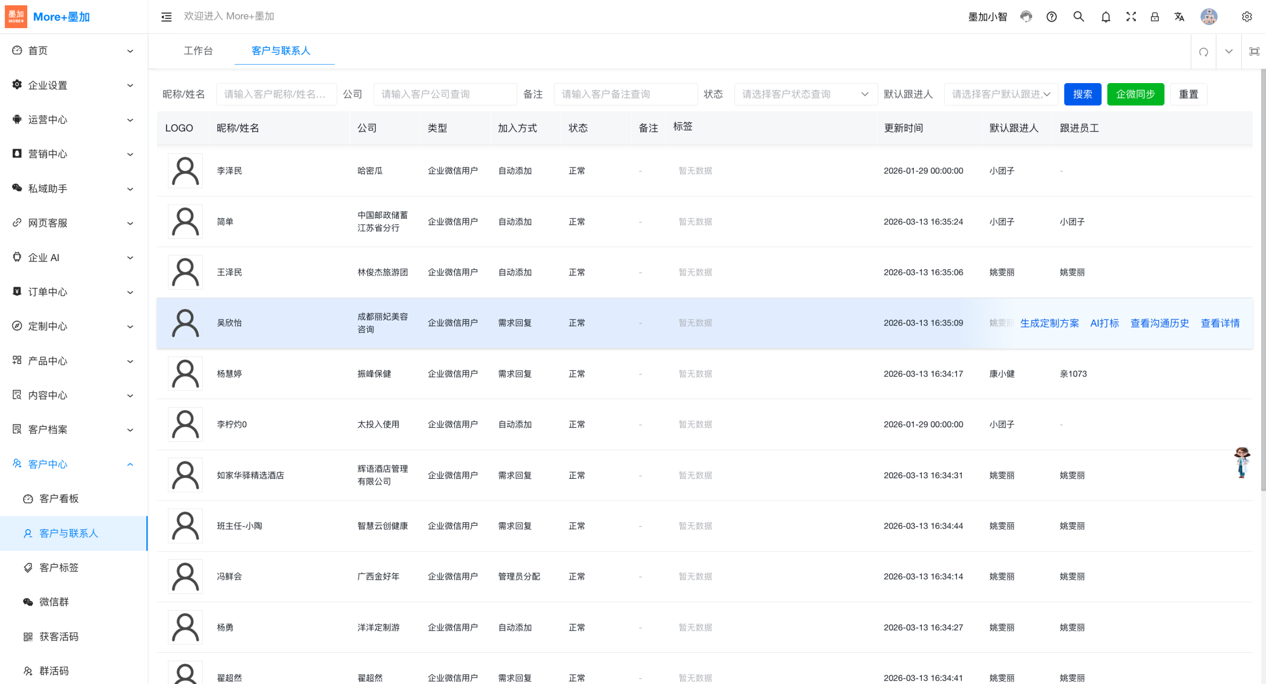1266x684 pixels.
Task: Click the help question mark icon
Action: pyautogui.click(x=1051, y=17)
